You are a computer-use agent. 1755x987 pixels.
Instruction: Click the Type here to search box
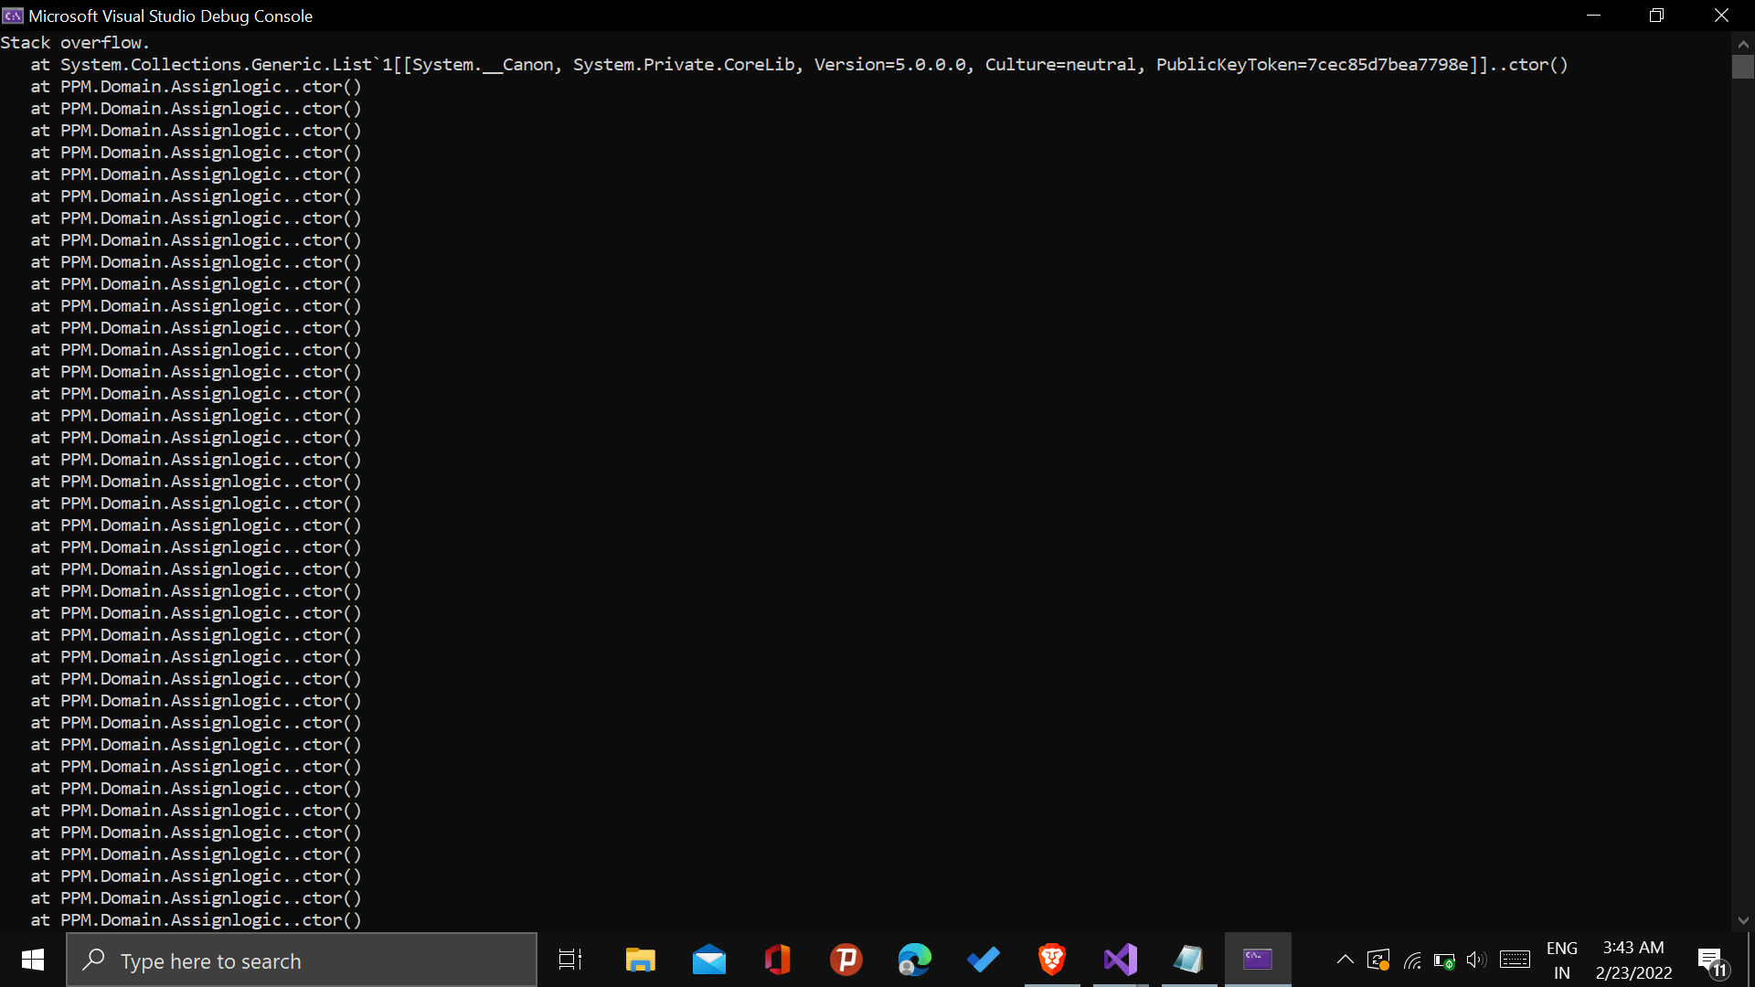[302, 960]
